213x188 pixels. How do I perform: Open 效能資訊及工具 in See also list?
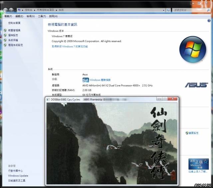[17, 181]
